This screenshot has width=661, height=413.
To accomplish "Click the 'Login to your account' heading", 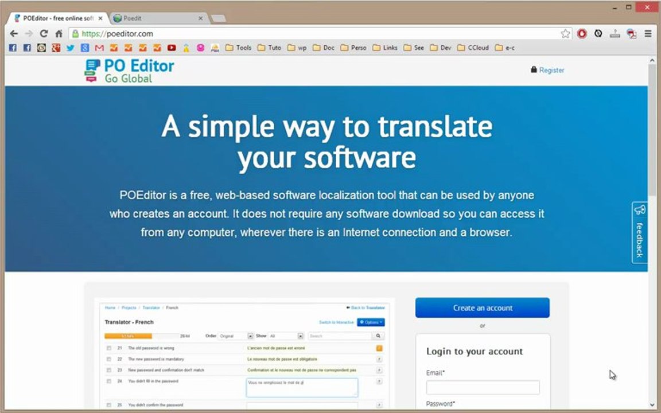I will (475, 352).
